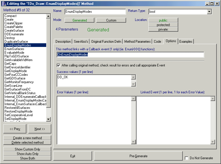Switch to the Description tab

click(63, 42)
